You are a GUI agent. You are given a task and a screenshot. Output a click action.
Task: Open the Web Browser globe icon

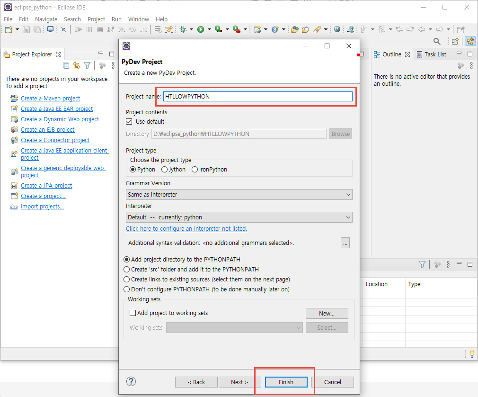click(x=337, y=29)
